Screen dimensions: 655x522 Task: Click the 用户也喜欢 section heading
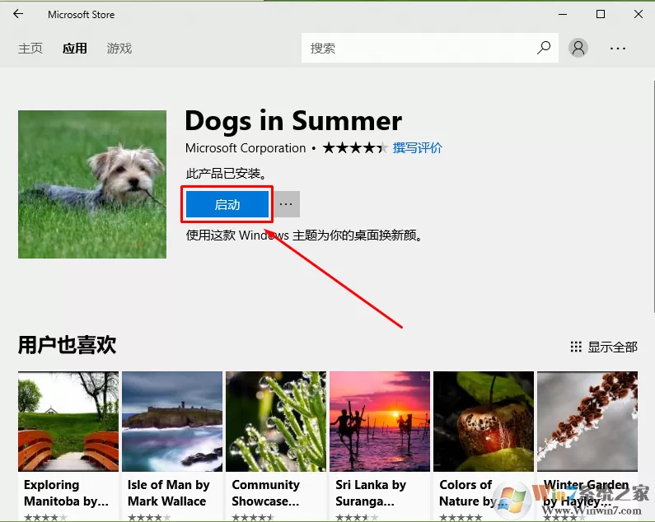tap(67, 345)
